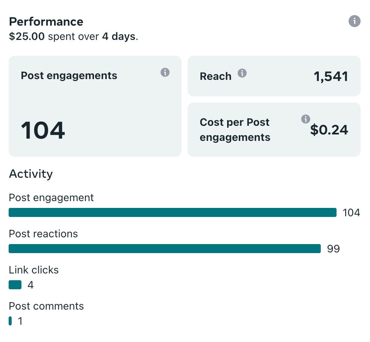Click the Post comments tiny bar
This screenshot has width=370, height=342.
(x=10, y=321)
